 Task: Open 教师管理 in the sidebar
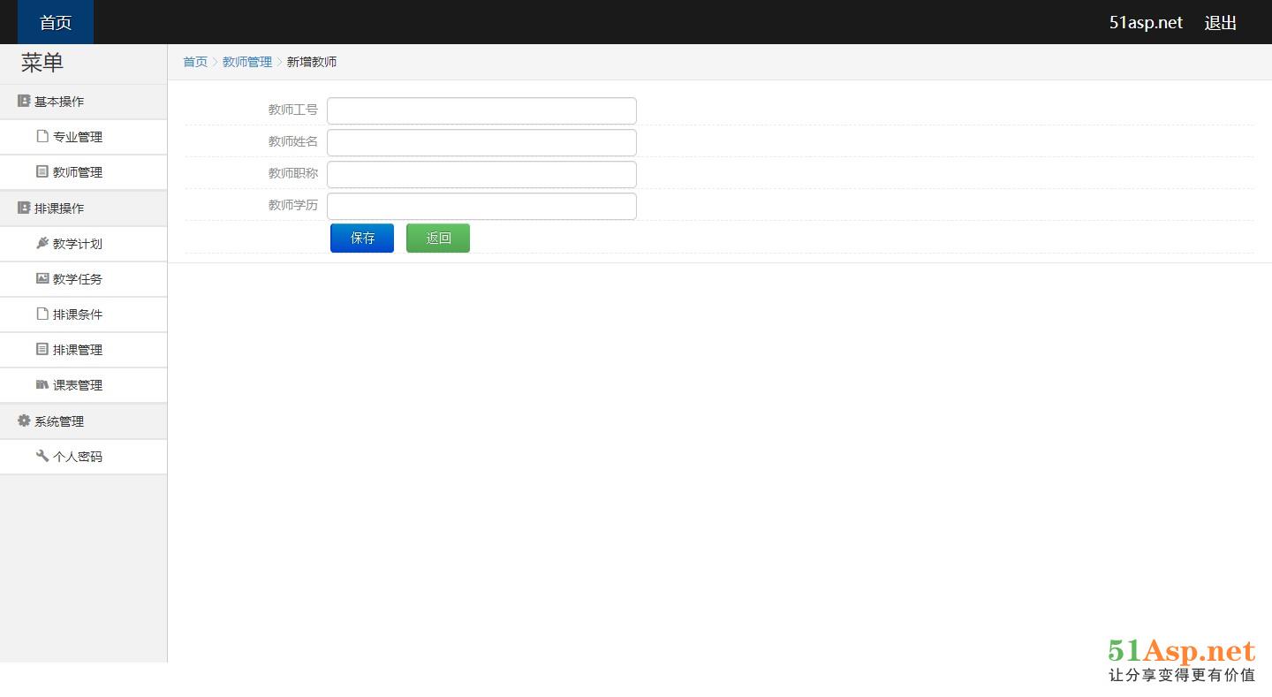[x=83, y=172]
